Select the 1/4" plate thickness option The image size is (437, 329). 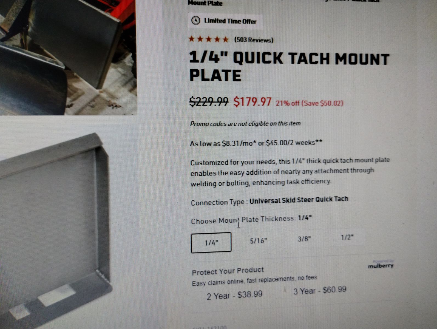click(211, 243)
